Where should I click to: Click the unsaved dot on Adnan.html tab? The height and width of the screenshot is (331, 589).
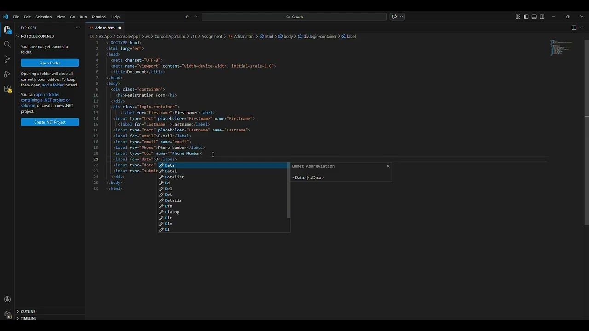(x=120, y=28)
